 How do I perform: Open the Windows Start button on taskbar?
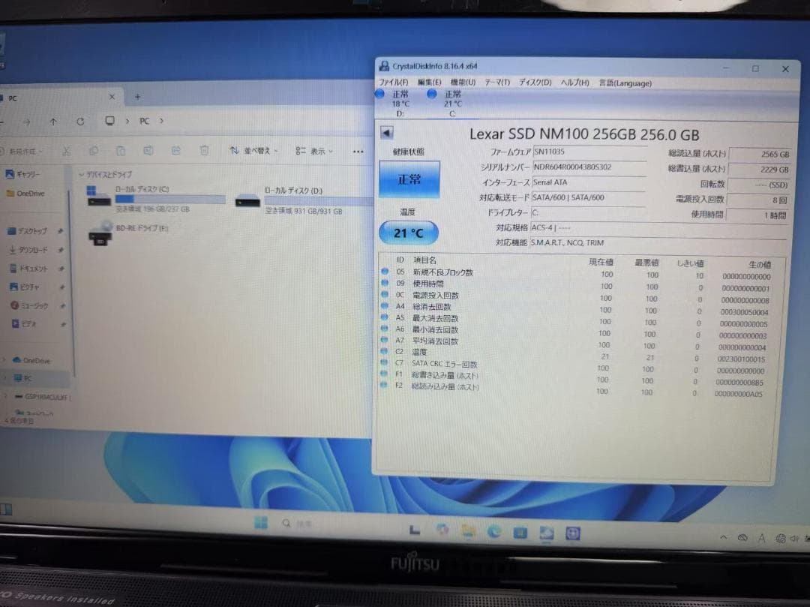[261, 522]
